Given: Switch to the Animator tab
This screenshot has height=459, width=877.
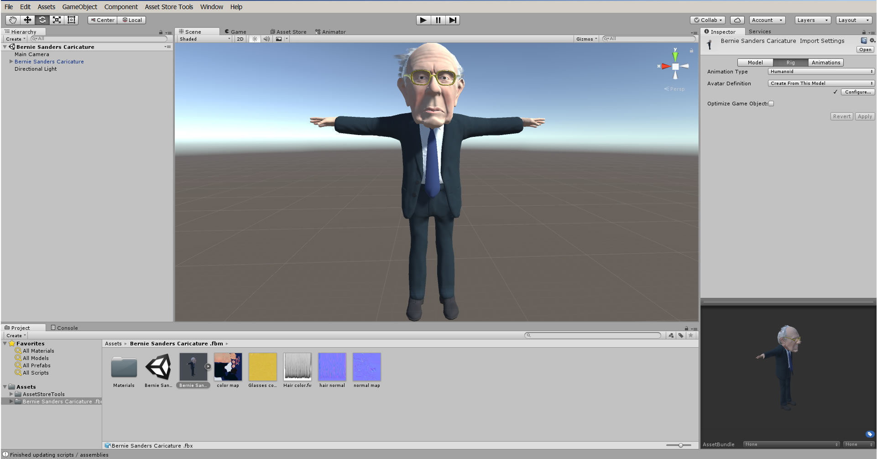Looking at the screenshot, I should pos(330,32).
